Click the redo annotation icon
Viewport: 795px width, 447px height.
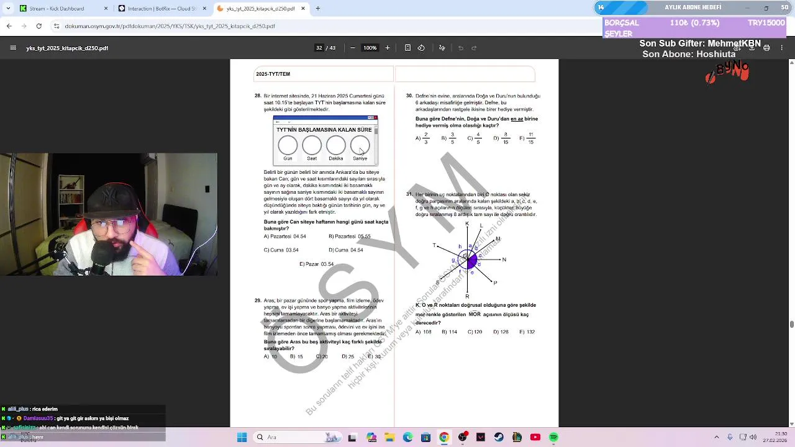click(x=474, y=48)
